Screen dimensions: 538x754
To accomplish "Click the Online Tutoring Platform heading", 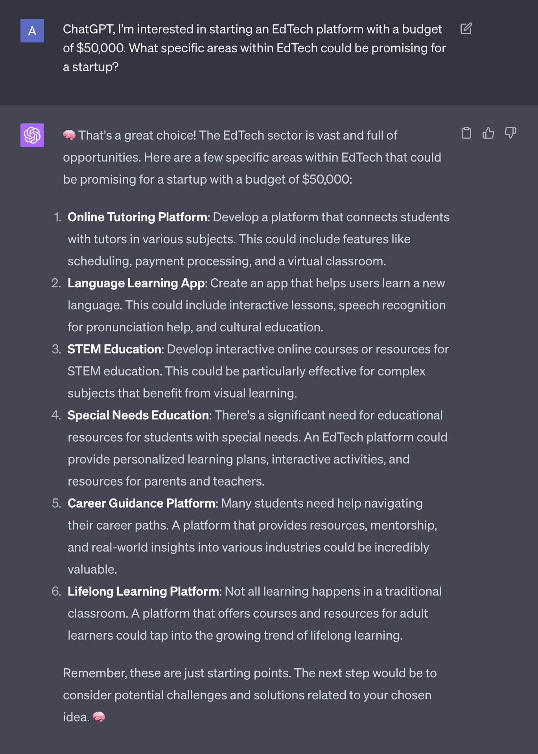I will pyautogui.click(x=137, y=217).
